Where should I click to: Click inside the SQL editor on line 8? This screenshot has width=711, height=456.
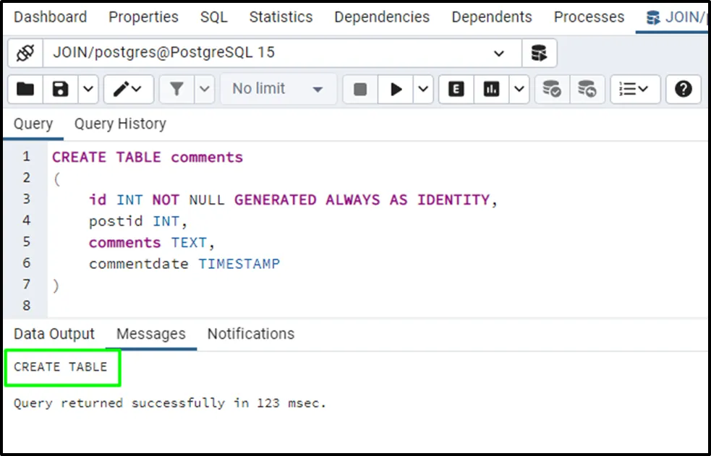[x=289, y=305]
